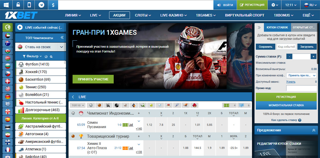
Task: Open the Windows app icon in top bar
Action: 6,5
